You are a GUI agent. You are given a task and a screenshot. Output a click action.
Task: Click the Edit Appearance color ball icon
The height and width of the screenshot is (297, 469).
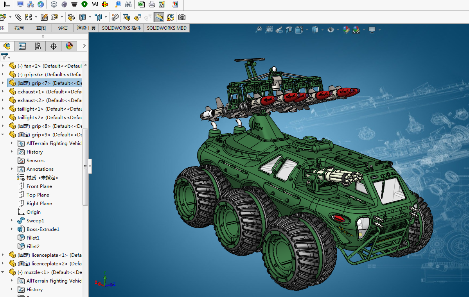pyautogui.click(x=346, y=30)
